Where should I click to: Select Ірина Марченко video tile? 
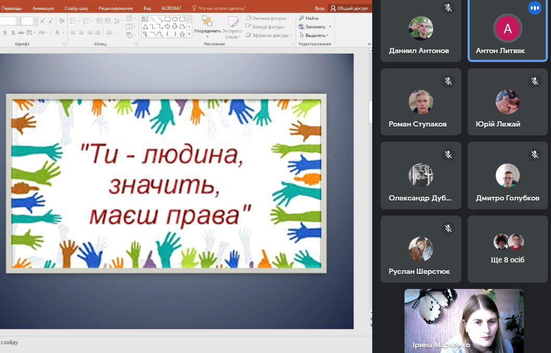pos(464,321)
